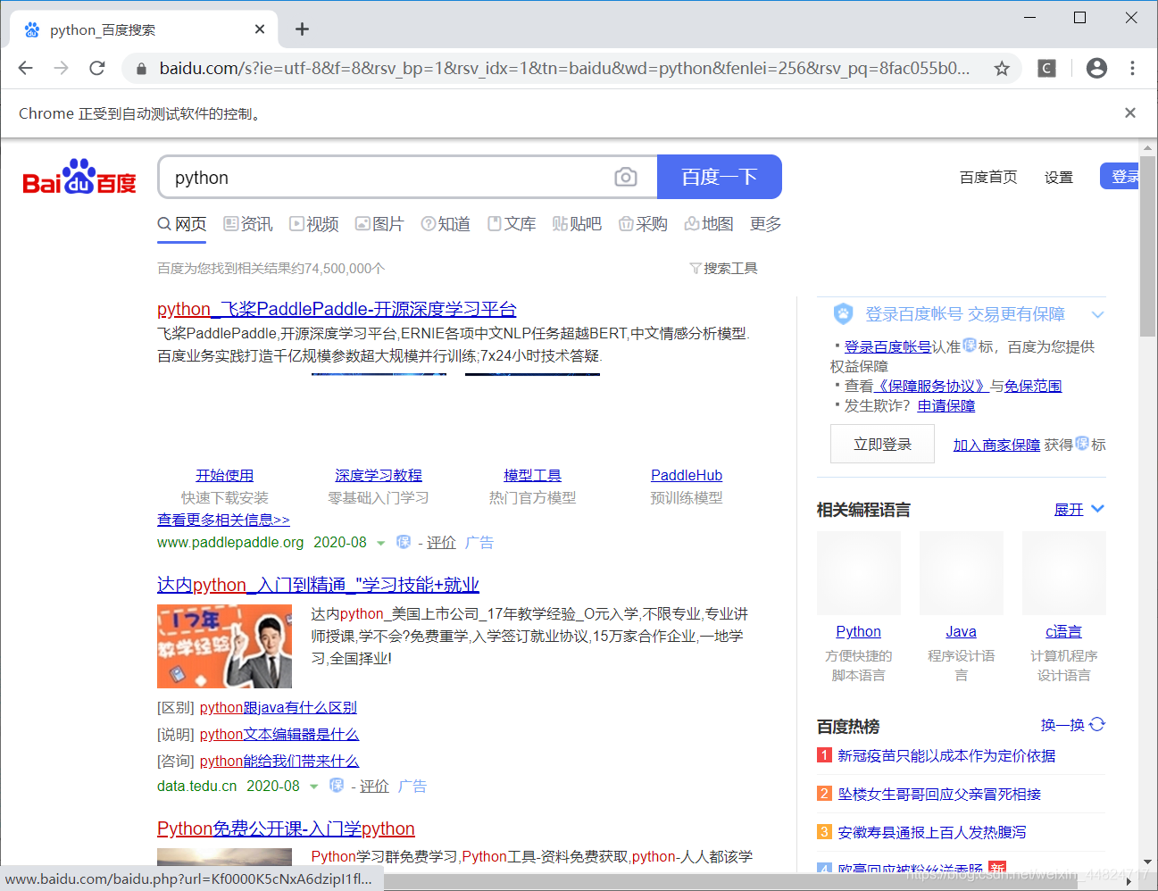Open a new browser tab

pyautogui.click(x=302, y=29)
